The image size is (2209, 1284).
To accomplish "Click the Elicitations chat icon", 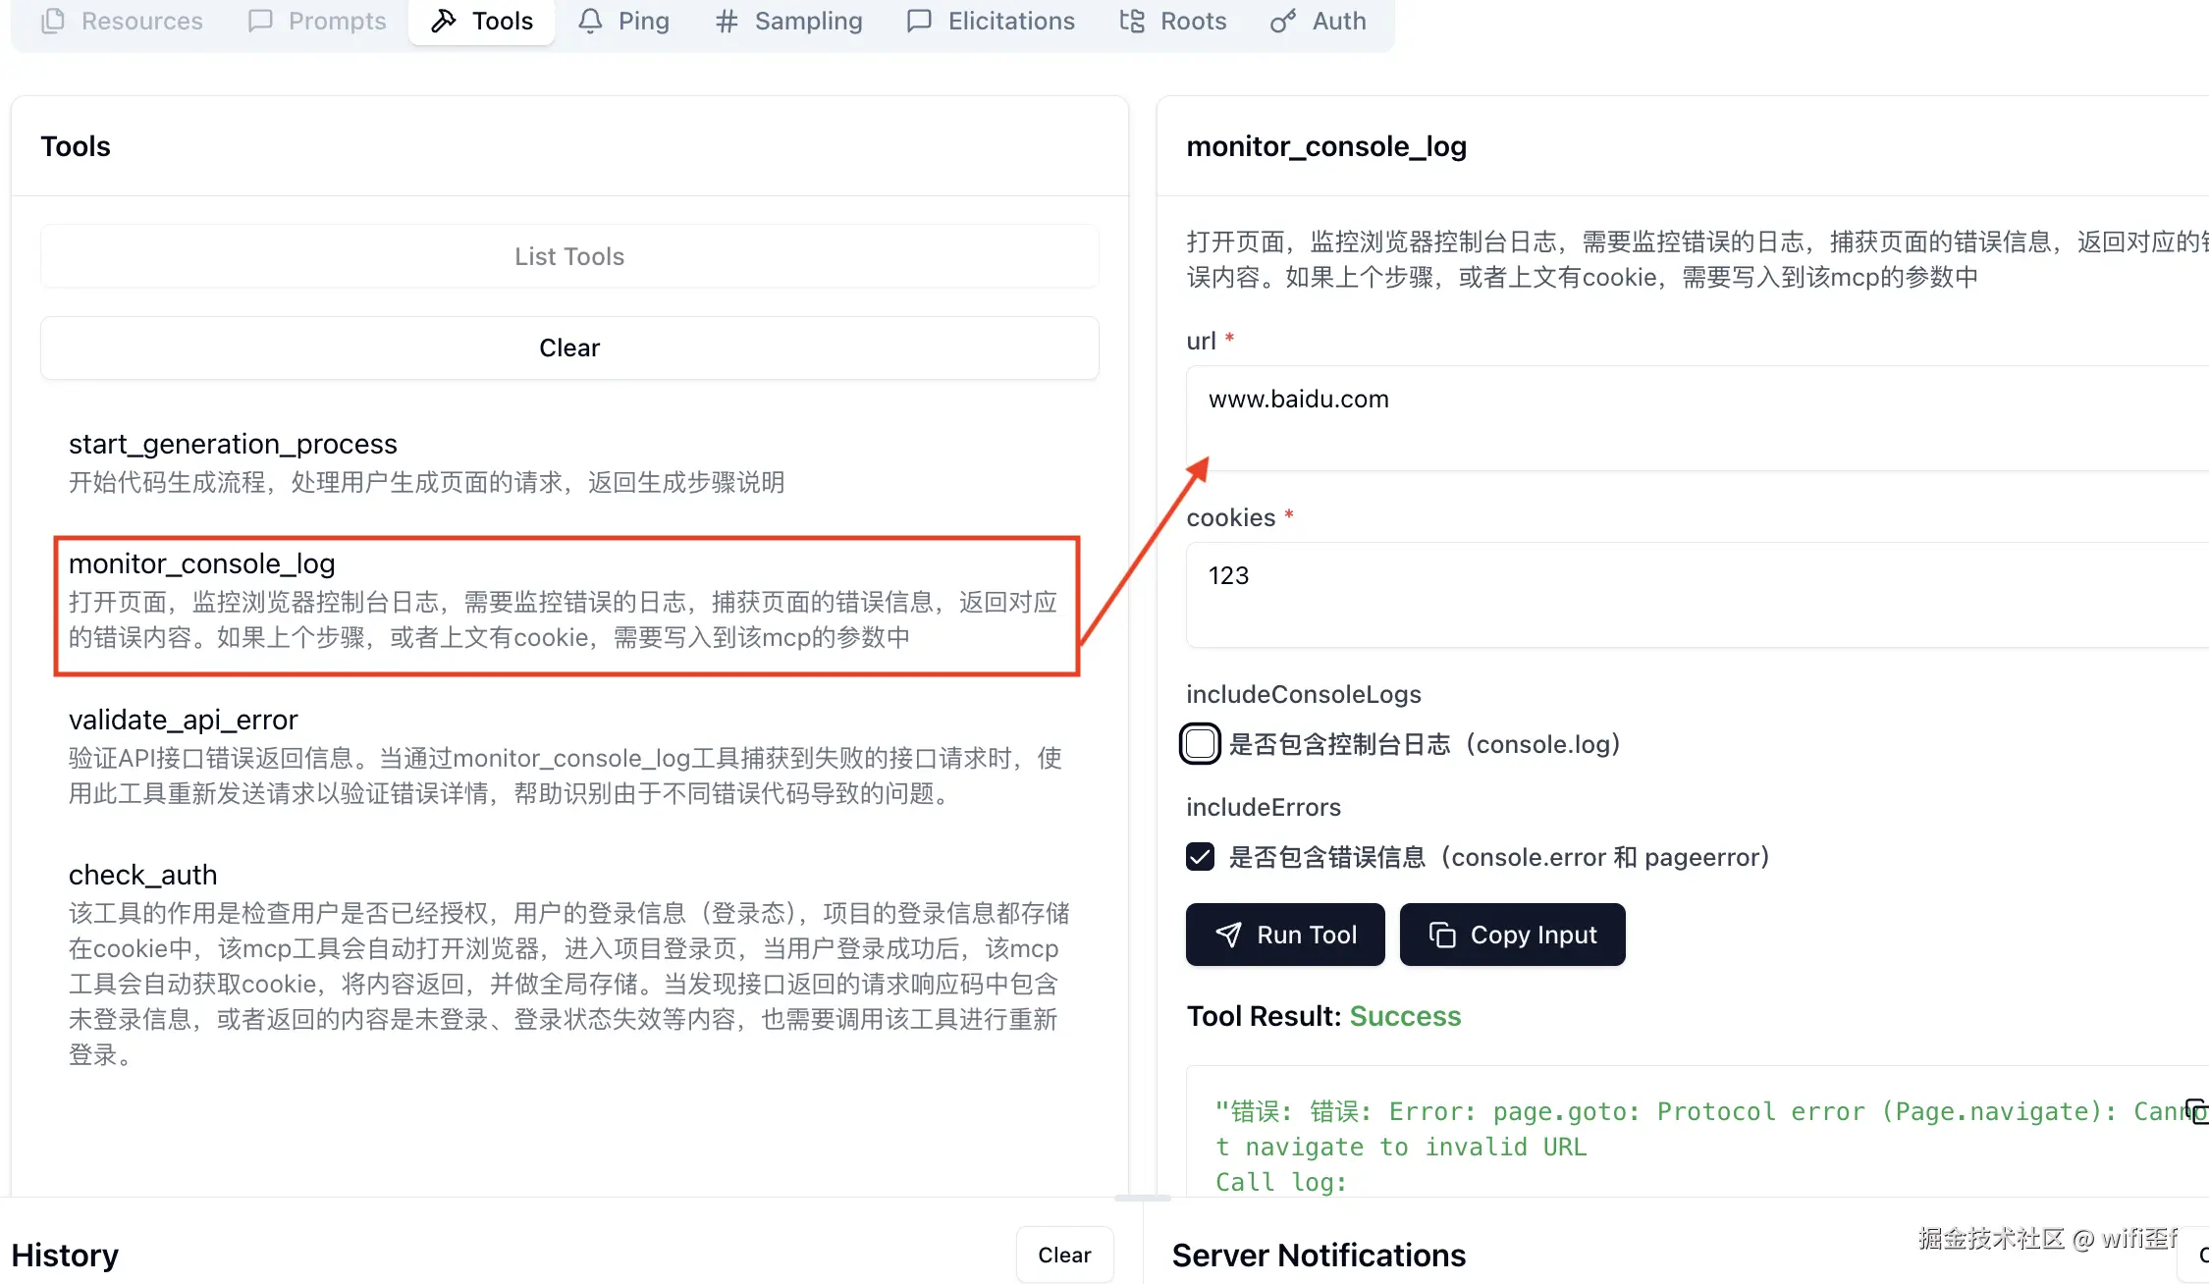I will pyautogui.click(x=919, y=21).
